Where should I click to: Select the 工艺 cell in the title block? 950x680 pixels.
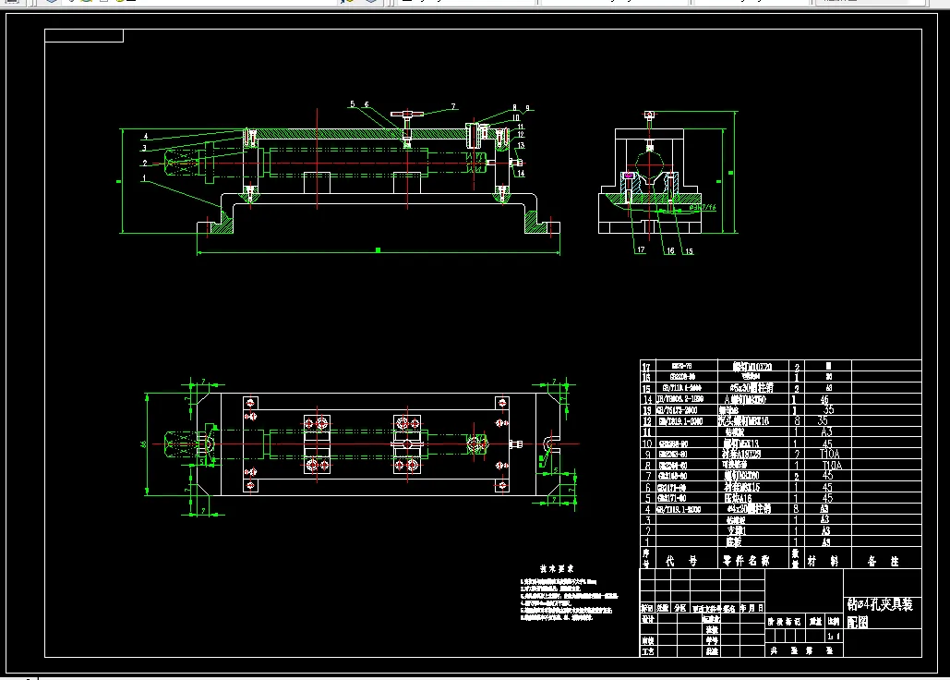pyautogui.click(x=648, y=651)
